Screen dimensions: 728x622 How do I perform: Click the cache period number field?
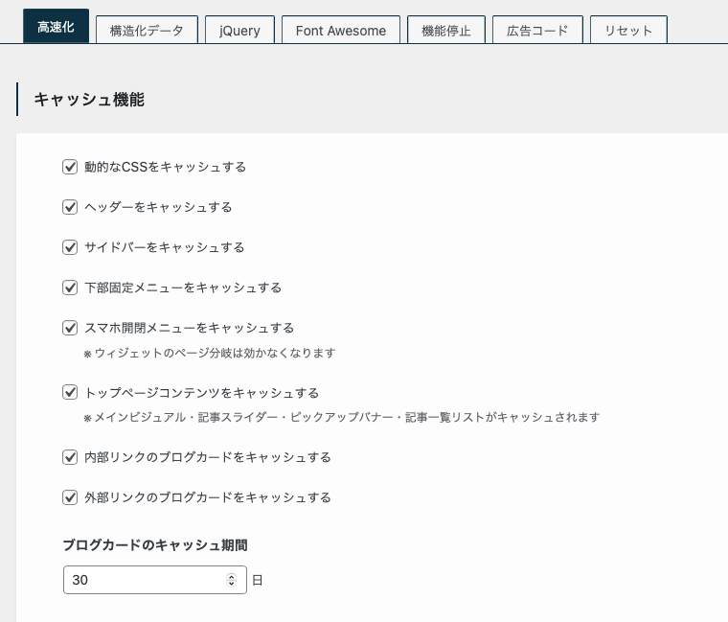144,580
